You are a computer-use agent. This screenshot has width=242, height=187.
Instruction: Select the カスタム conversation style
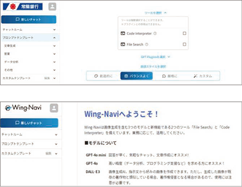coord(203,76)
